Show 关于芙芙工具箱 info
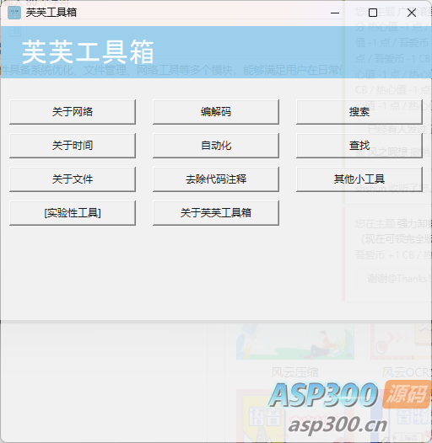Image resolution: width=432 pixels, height=443 pixels. pyautogui.click(x=216, y=213)
